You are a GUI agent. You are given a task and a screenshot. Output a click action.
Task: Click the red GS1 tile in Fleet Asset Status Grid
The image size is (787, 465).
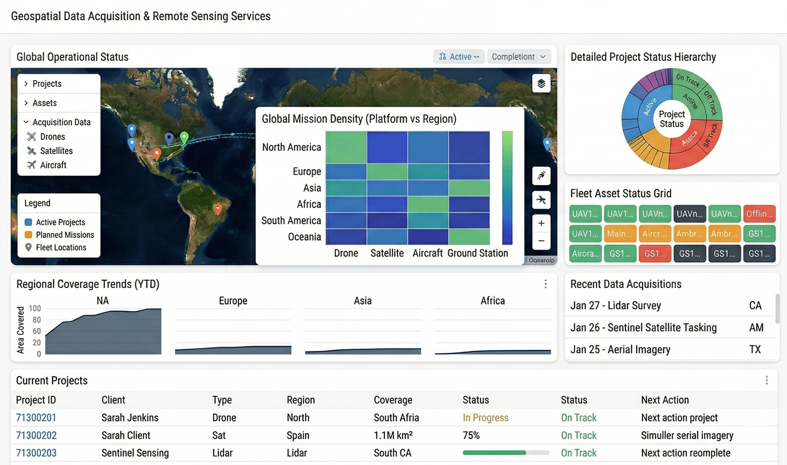click(655, 254)
